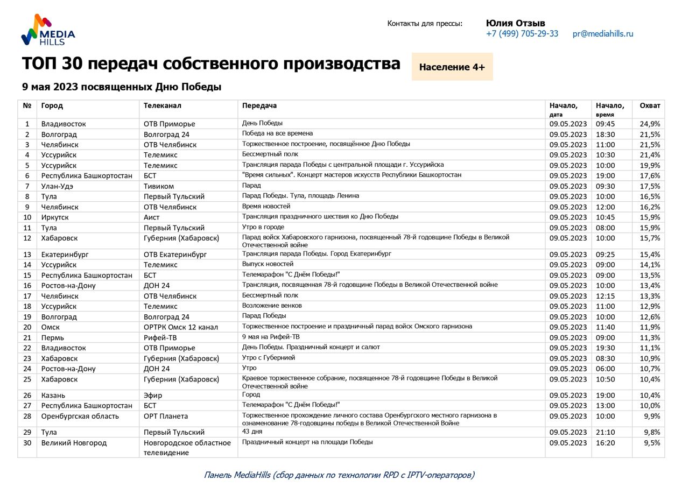Viewport: 689px width, 487px height.
Task: Click the 'ТОП 30 передач собственного производства' title
Action: coord(211,64)
